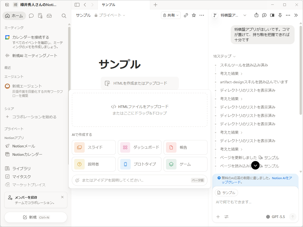Open 新規AI ミーティングノート
303x227 pixels.
35,56
